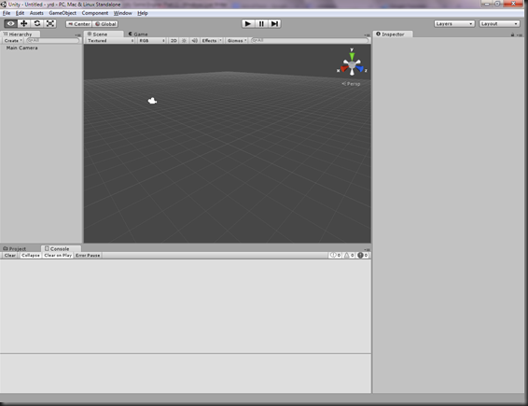Screen dimensions: 528x406
Task: Click Hierarchy search field
Action: pos(53,40)
